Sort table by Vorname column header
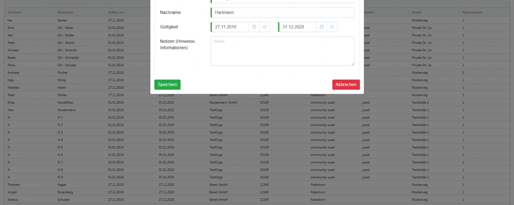 tap(14, 12)
